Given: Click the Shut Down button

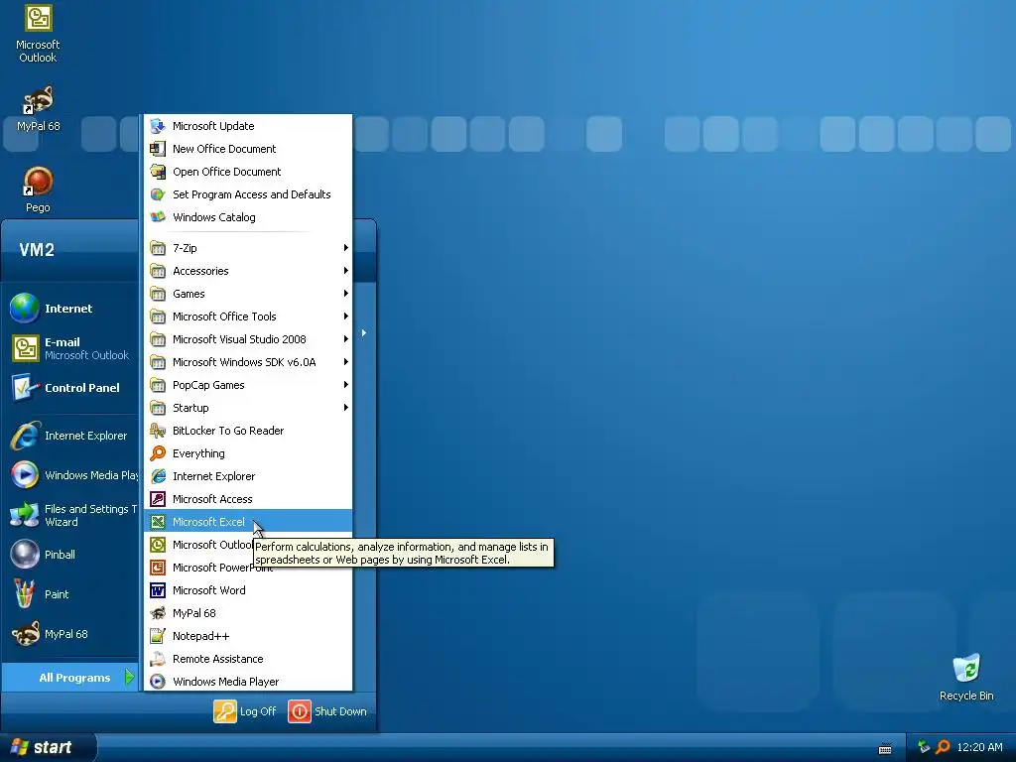Looking at the screenshot, I should tap(327, 710).
